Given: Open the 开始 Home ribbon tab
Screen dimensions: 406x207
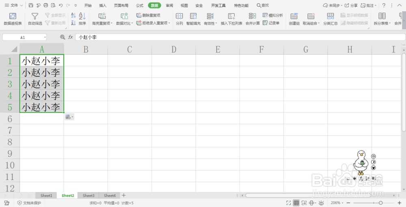Looking at the screenshot, I should (x=88, y=5).
